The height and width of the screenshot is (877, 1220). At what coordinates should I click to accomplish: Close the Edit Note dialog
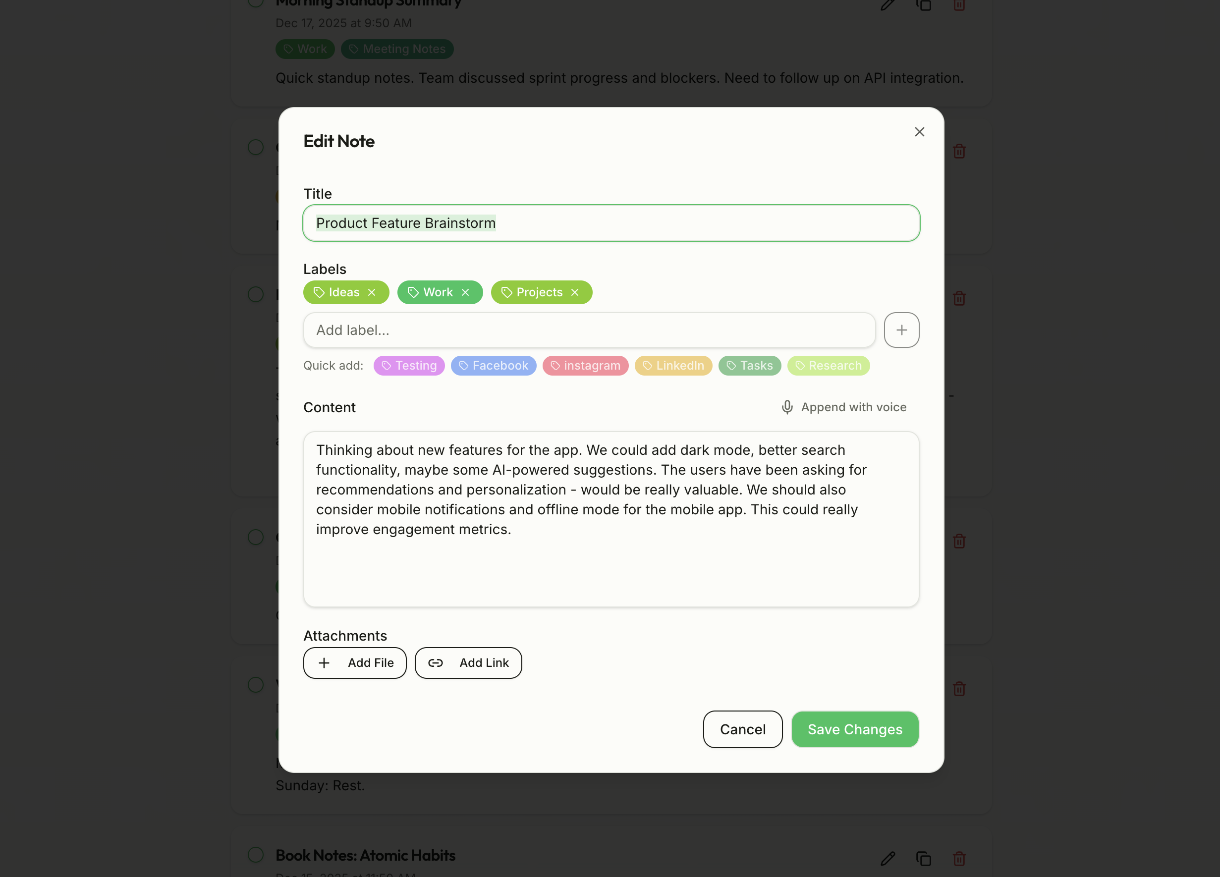919,132
